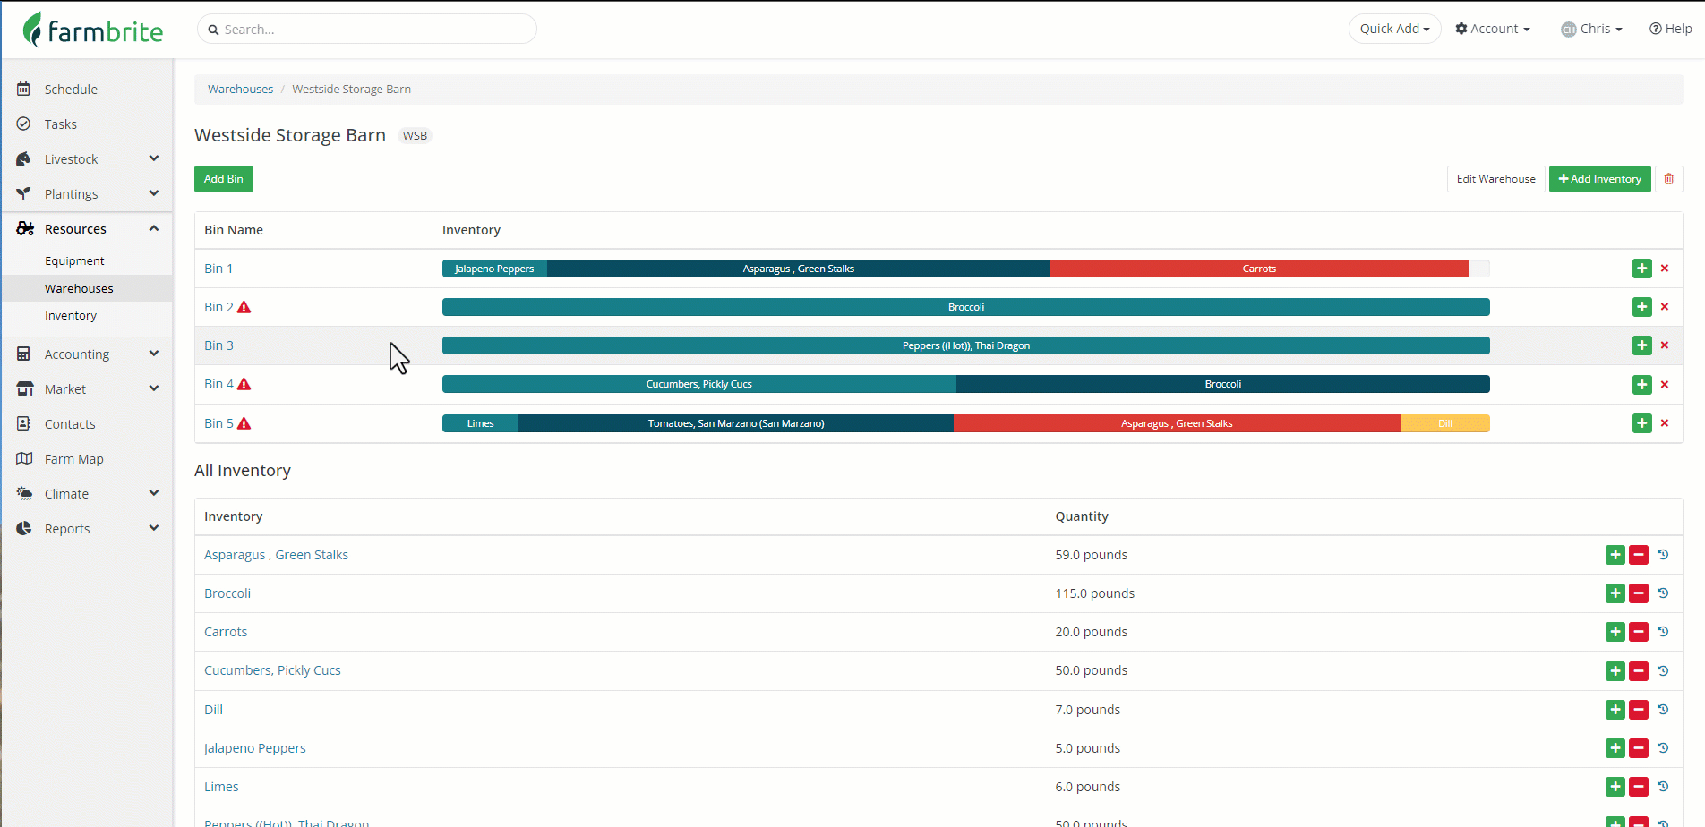Click green plus icon for Bin 1
This screenshot has height=827, width=1705.
pyautogui.click(x=1641, y=269)
